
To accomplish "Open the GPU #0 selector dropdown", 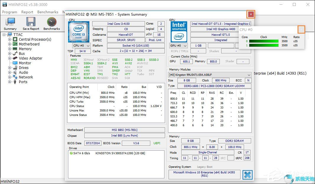I will tap(178, 46).
